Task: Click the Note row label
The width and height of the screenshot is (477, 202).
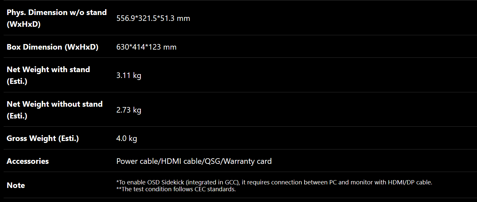Action: 16,185
